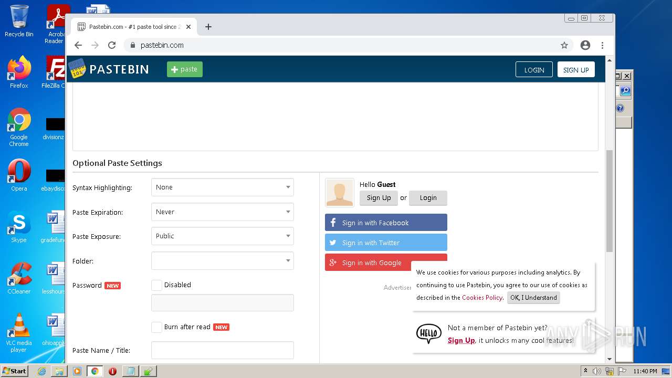
Task: Click into the Paste Name / Title field
Action: 223,350
